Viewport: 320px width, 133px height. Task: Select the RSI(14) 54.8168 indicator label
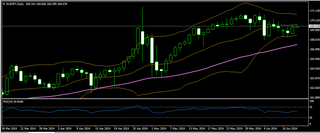click(13, 101)
